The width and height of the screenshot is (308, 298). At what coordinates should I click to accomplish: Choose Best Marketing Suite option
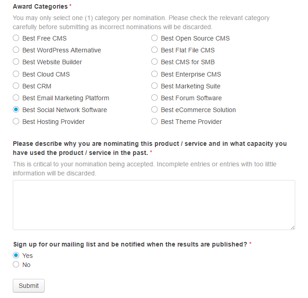coord(154,86)
